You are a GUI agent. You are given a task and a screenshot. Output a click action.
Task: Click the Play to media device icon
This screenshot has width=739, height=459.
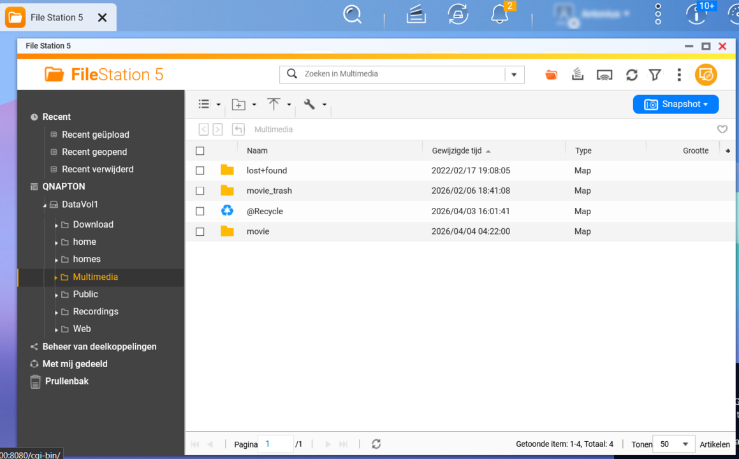(604, 75)
